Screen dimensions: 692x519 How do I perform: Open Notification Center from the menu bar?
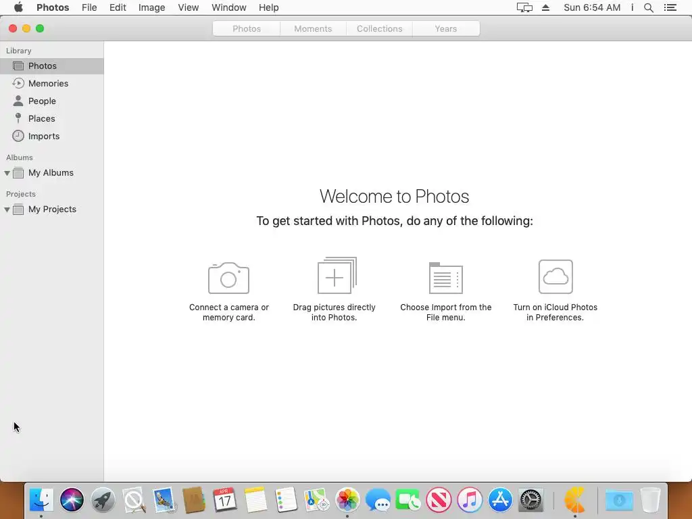tap(670, 7)
